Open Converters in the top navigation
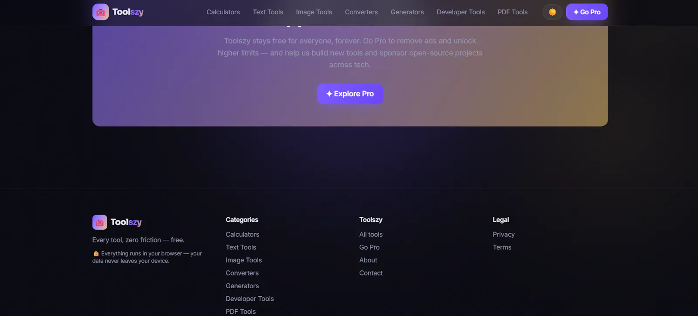Screen dimensions: 698x316 361,12
